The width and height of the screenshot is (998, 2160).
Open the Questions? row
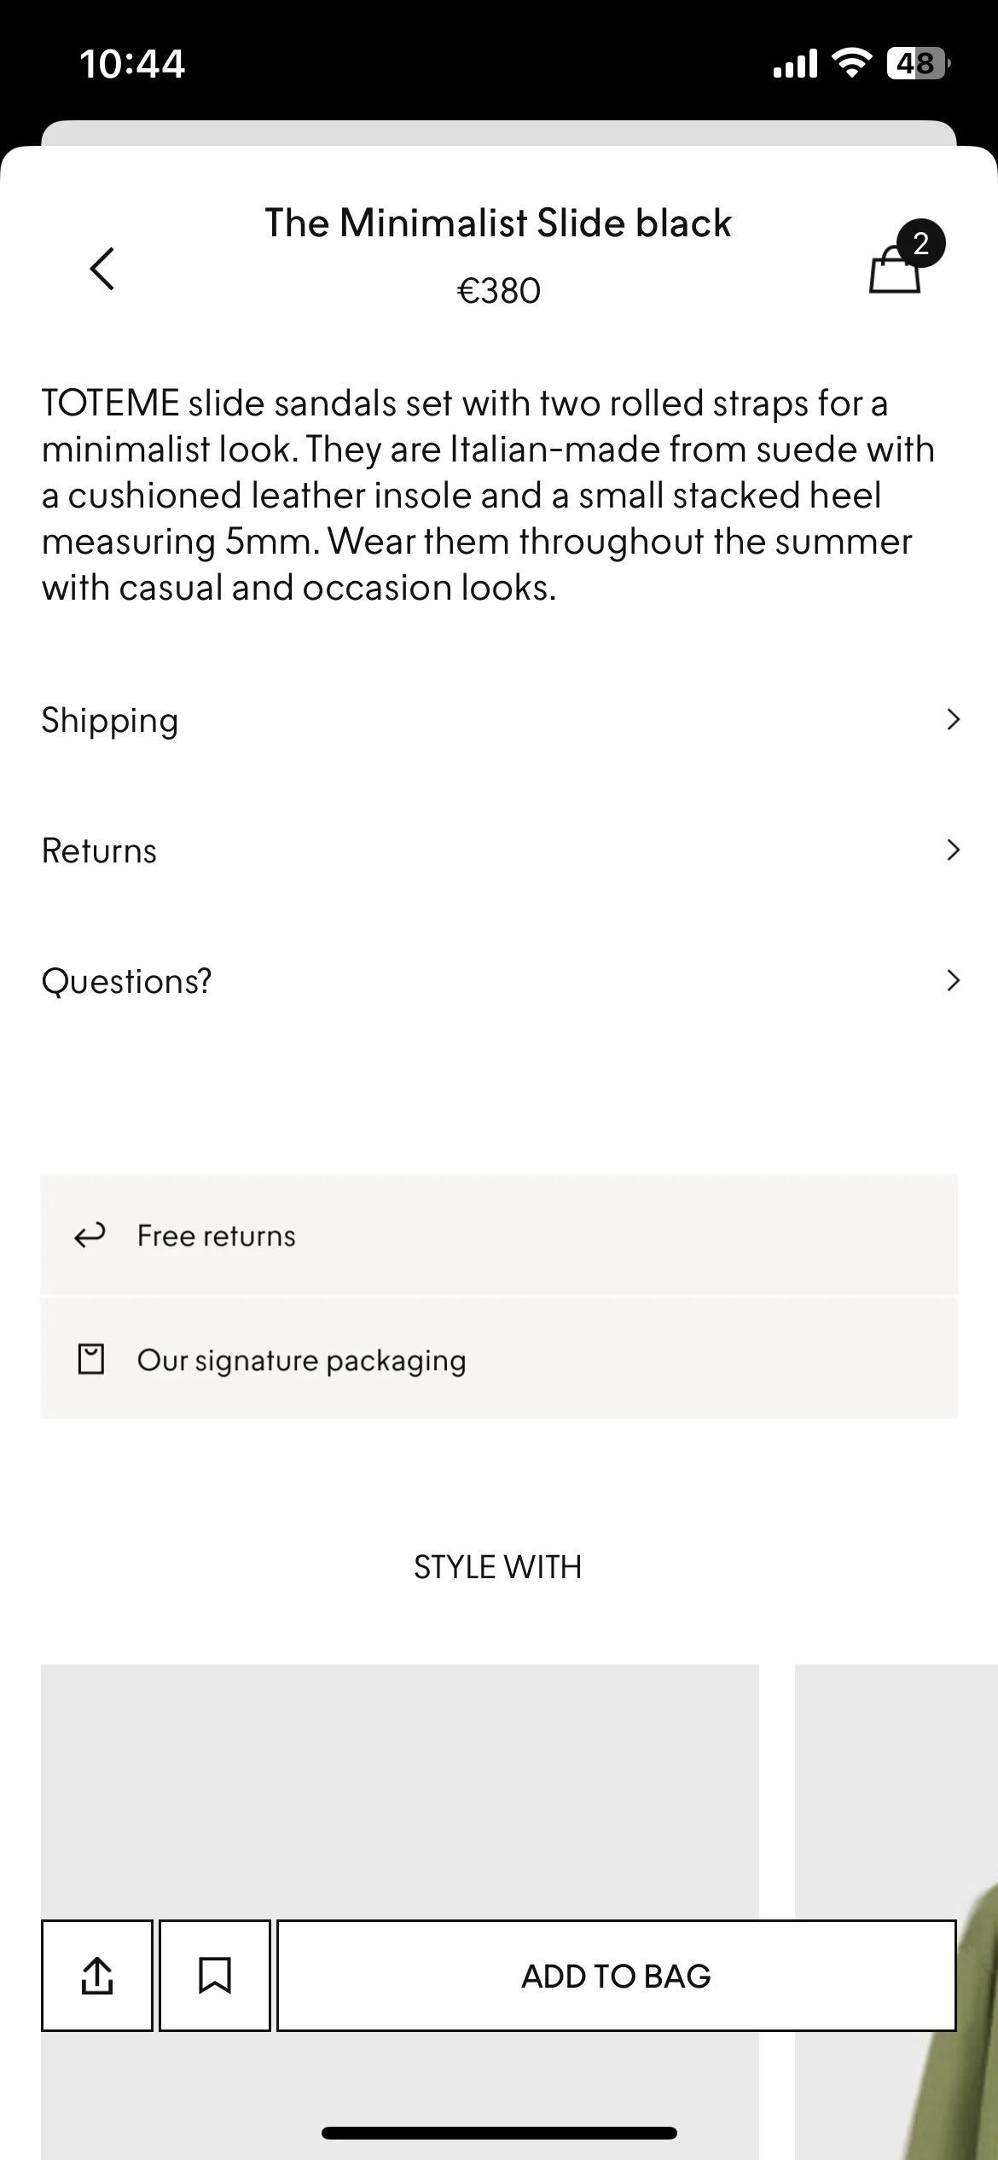499,981
